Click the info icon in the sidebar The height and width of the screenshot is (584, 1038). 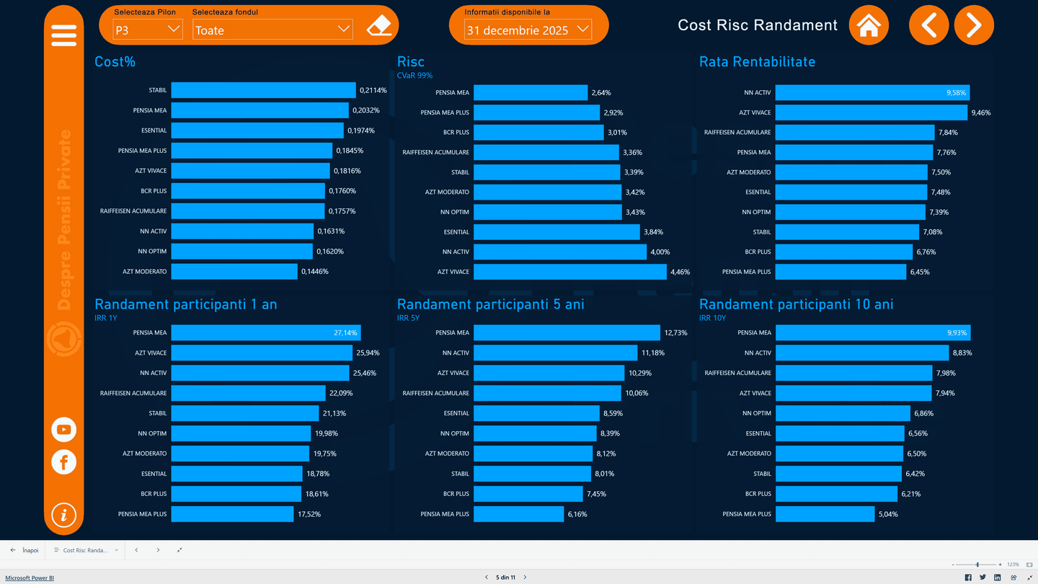coord(63,515)
